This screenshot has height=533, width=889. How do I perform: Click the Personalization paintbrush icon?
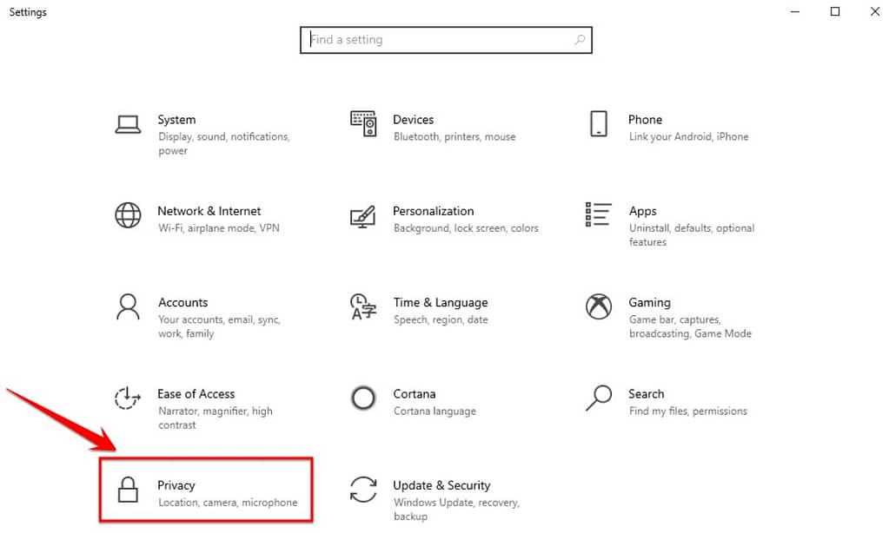click(x=363, y=217)
